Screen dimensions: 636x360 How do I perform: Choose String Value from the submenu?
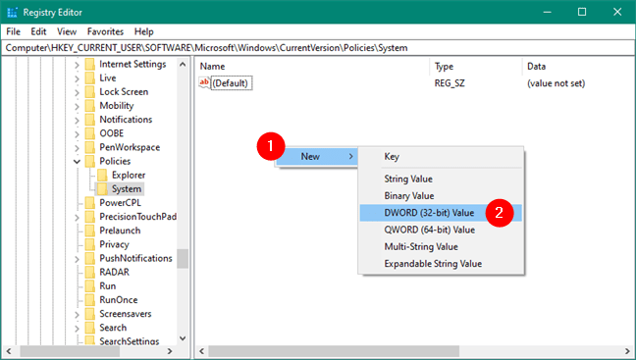pos(441,179)
